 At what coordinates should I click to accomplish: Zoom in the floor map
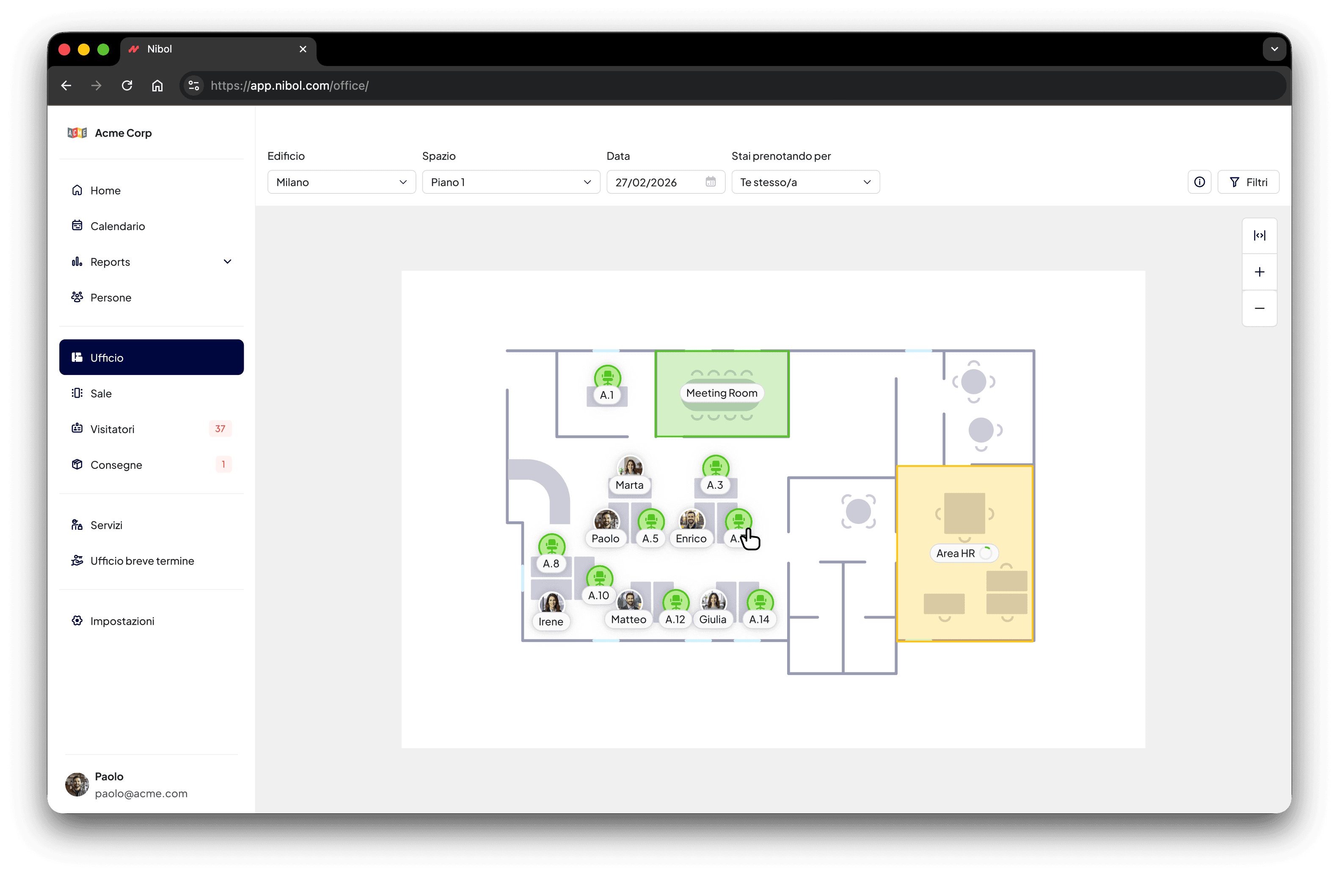pos(1259,272)
